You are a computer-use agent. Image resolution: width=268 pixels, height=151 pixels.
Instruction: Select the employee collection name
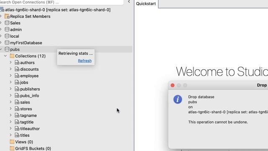coord(29,76)
